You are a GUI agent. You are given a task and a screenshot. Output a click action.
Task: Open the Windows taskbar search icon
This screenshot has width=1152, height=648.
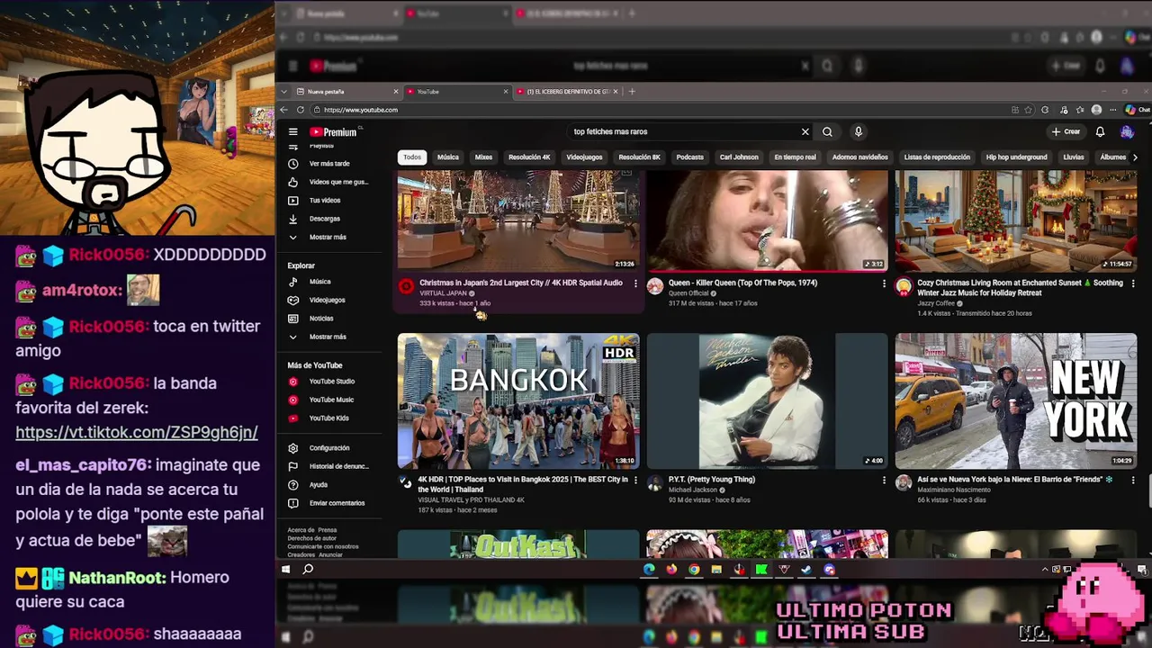coord(308,570)
